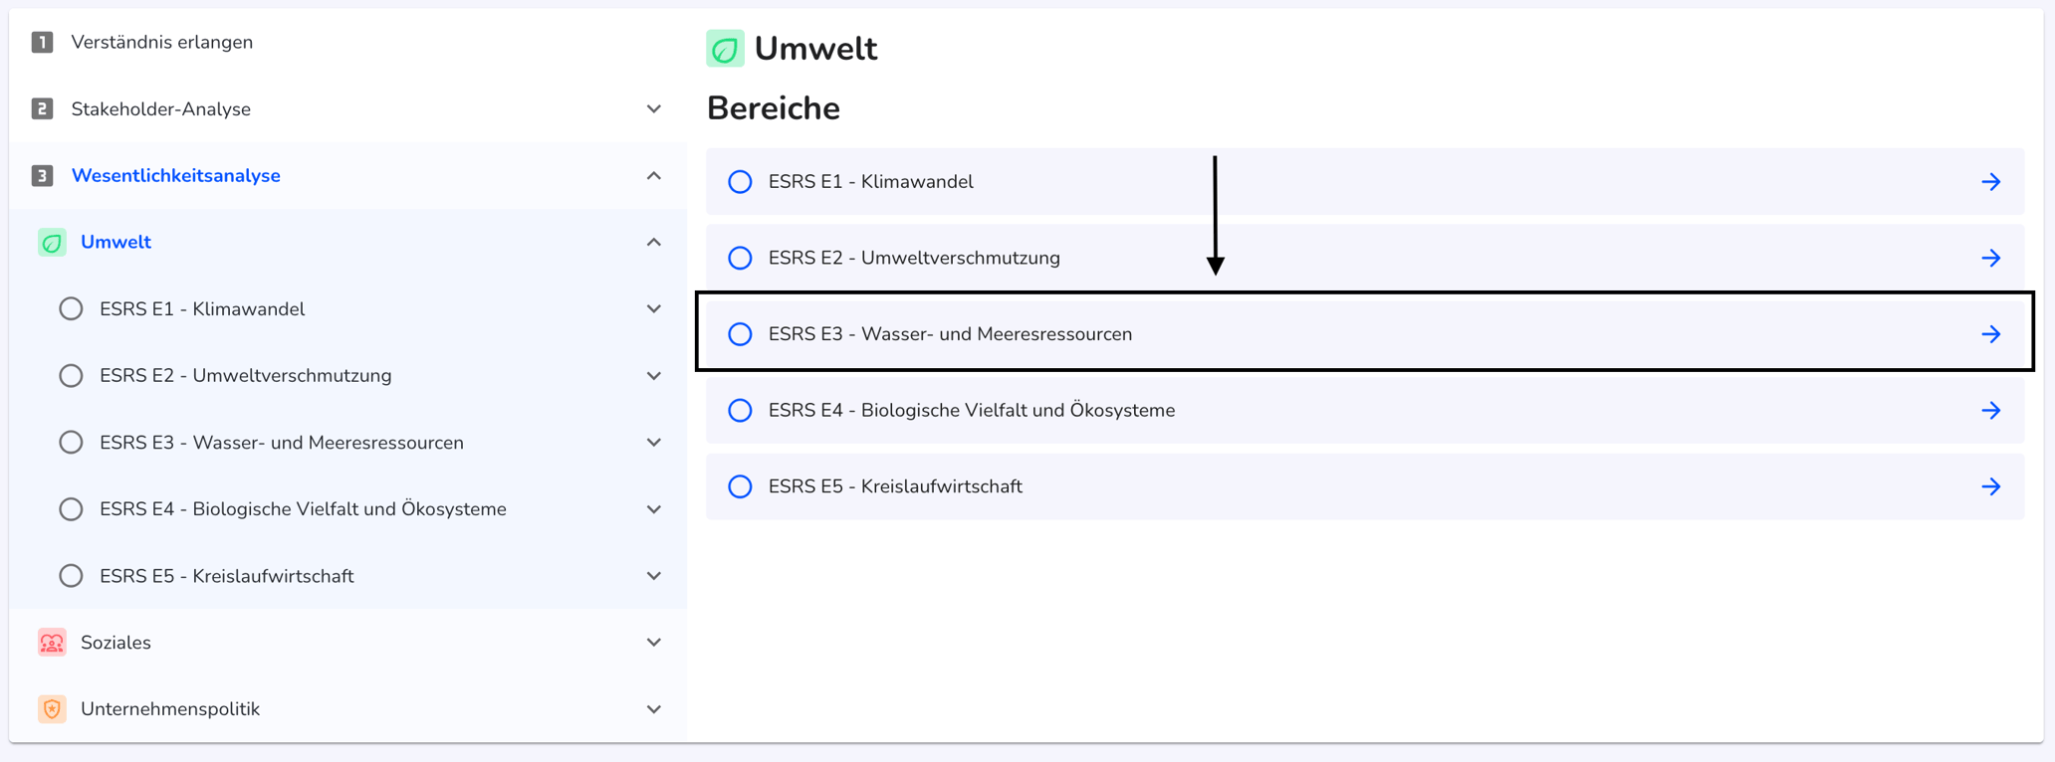Click arrow icon for ESRS E4 Biologische Vielfalt
Viewport: 2055px width, 762px height.
[x=1990, y=411]
